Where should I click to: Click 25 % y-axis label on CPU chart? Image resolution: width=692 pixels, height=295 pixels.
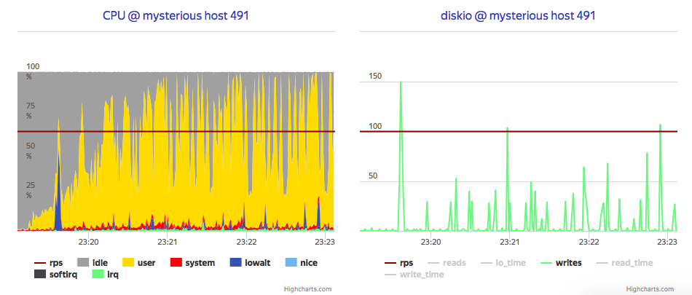[x=31, y=190]
